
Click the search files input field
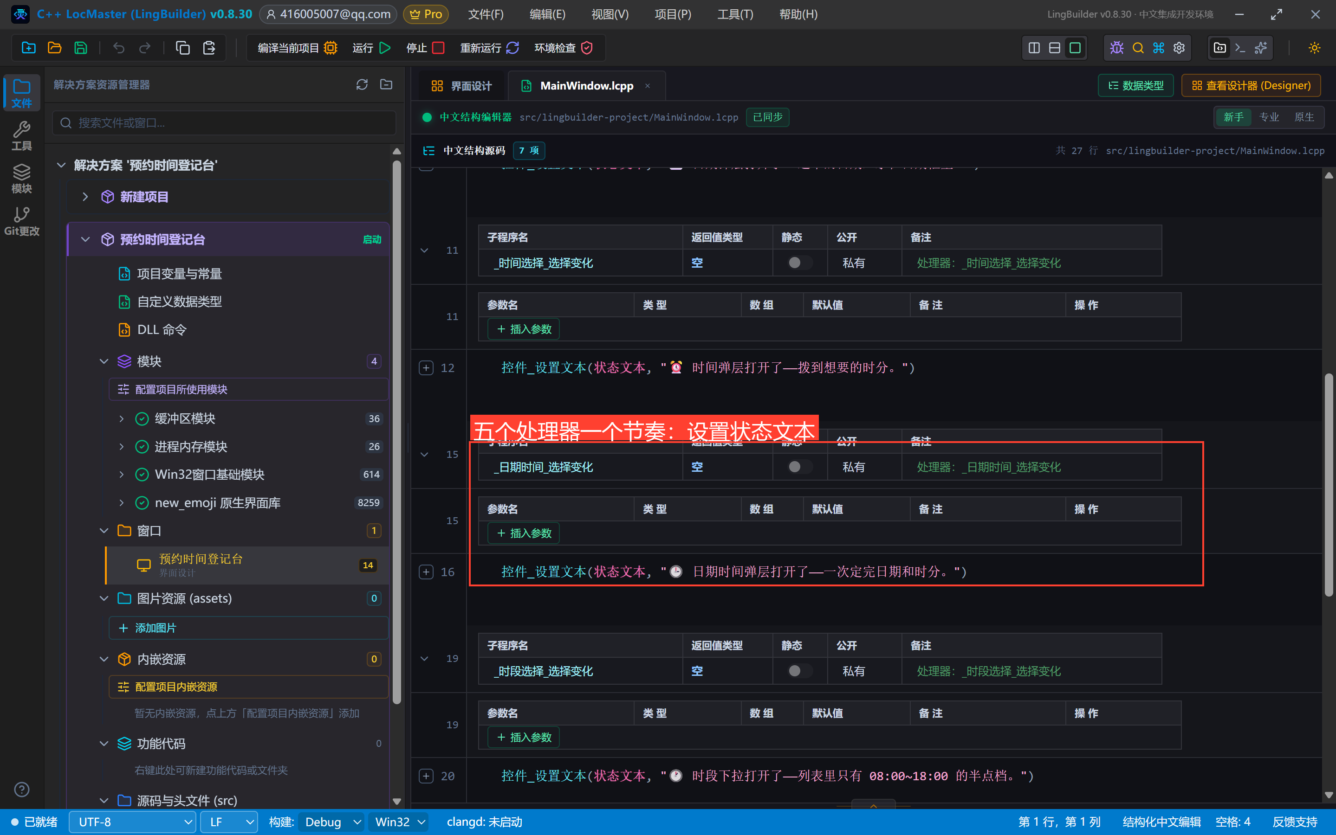pos(224,122)
